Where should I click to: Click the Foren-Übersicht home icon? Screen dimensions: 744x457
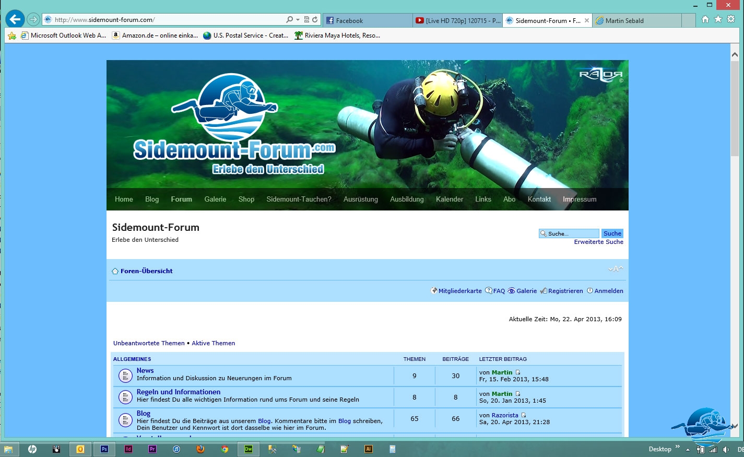[115, 271]
